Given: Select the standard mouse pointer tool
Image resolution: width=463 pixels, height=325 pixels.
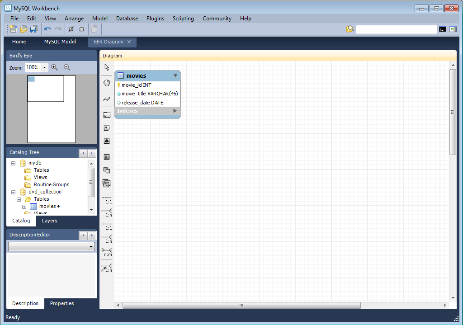Looking at the screenshot, I should (107, 67).
